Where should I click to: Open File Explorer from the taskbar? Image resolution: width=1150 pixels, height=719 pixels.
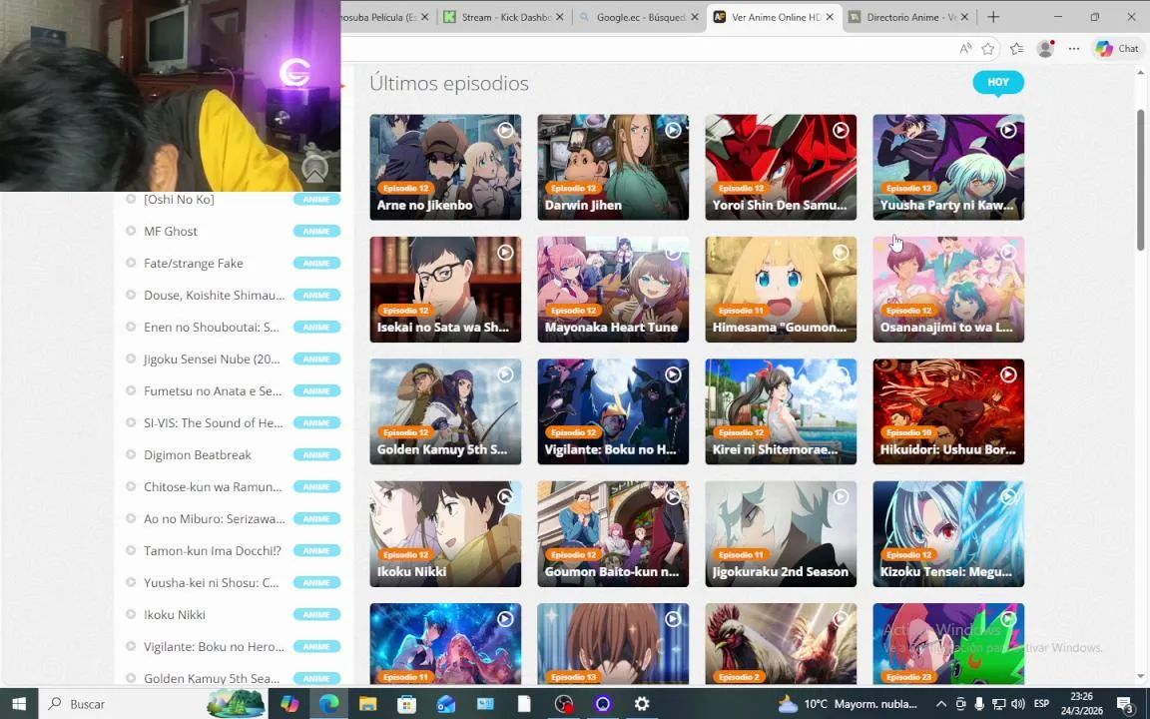pyautogui.click(x=367, y=704)
